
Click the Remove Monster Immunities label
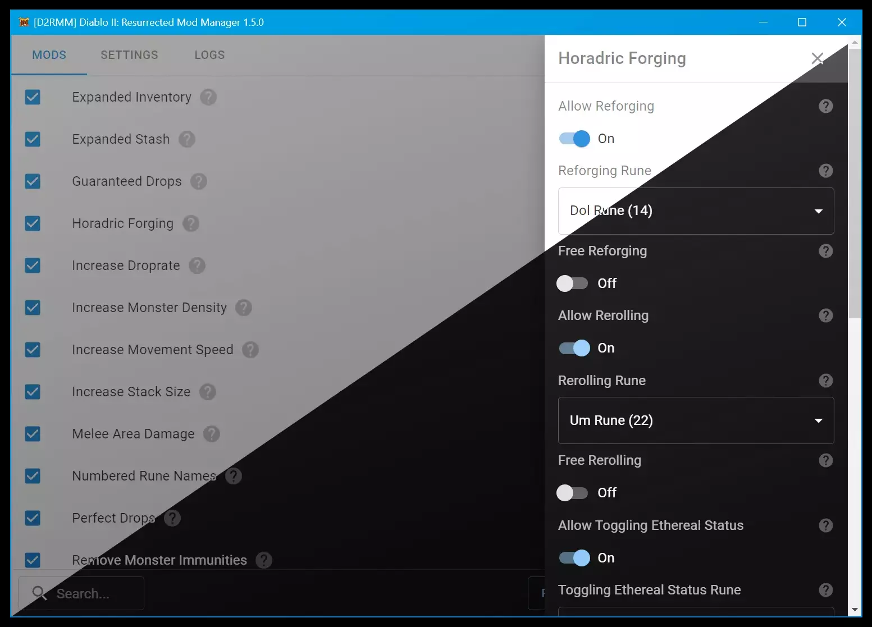159,560
